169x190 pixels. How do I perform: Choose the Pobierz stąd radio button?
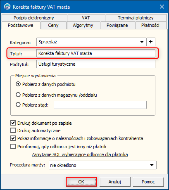coord(18,104)
